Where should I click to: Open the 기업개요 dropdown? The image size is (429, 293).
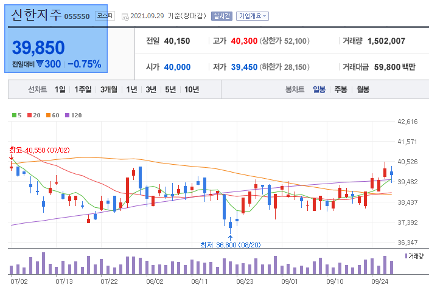point(253,16)
